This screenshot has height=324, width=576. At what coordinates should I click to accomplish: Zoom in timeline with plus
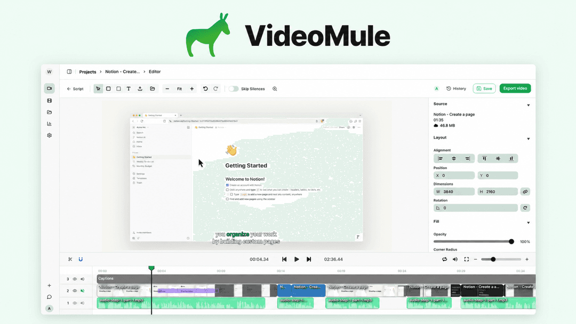(x=527, y=260)
